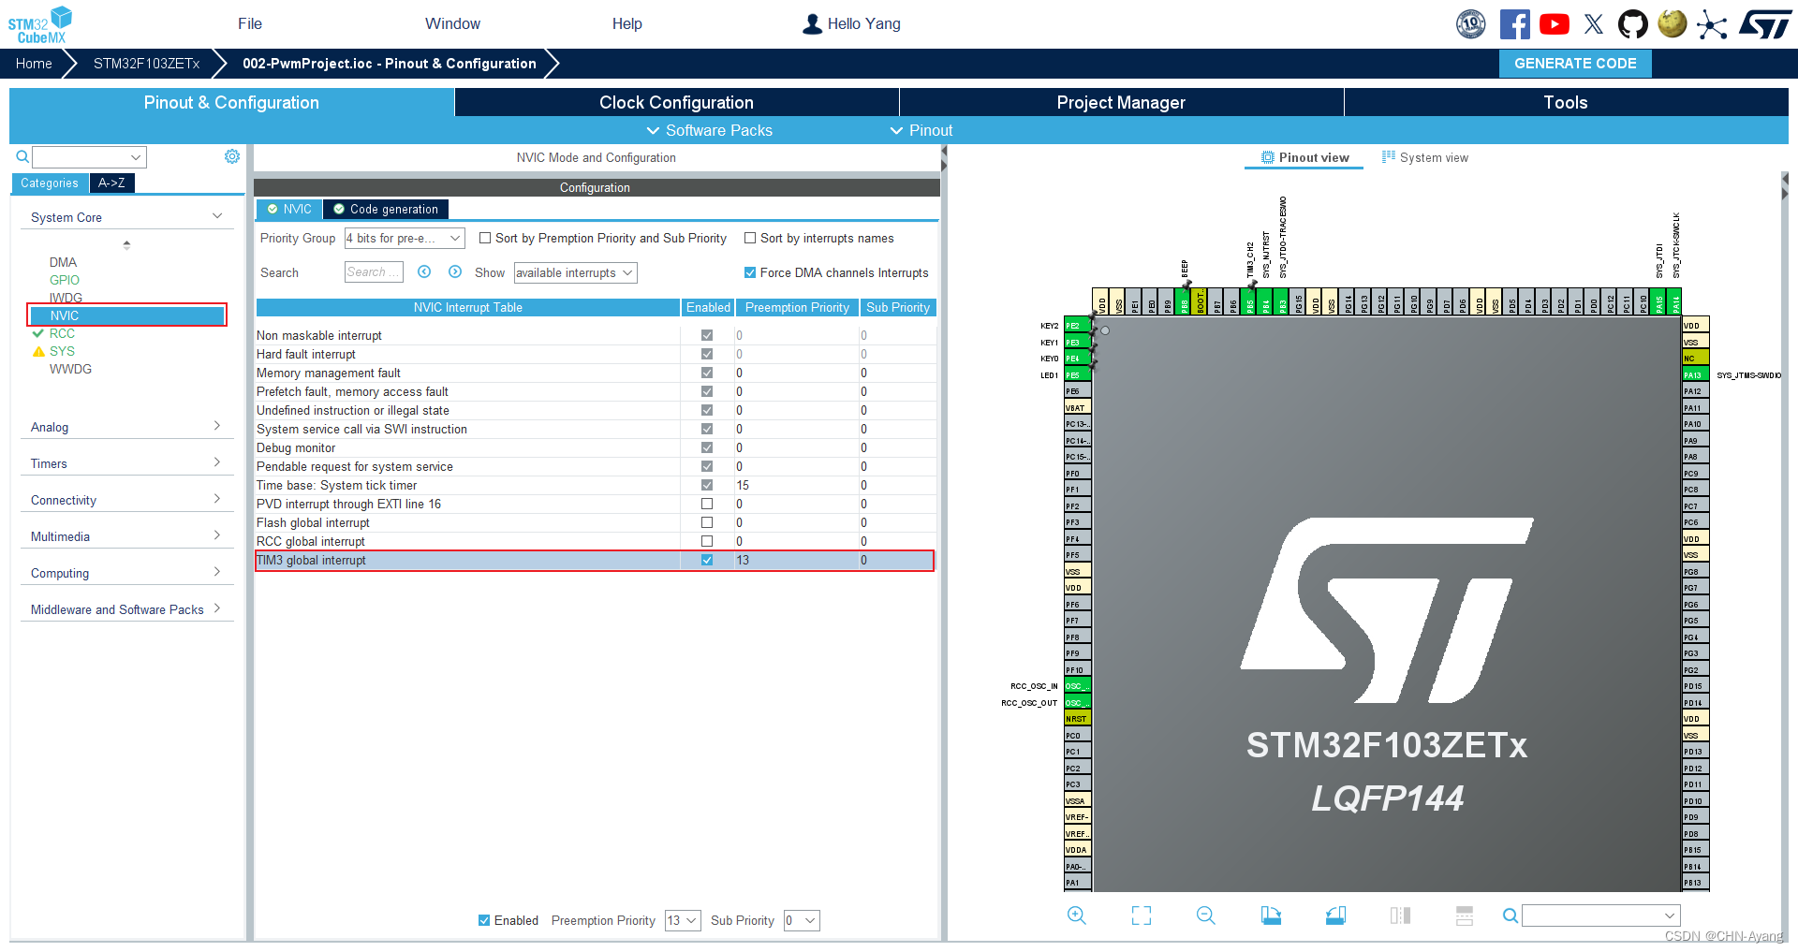This screenshot has height=952, width=1798.
Task: Click the ST logo in header
Action: (1765, 24)
